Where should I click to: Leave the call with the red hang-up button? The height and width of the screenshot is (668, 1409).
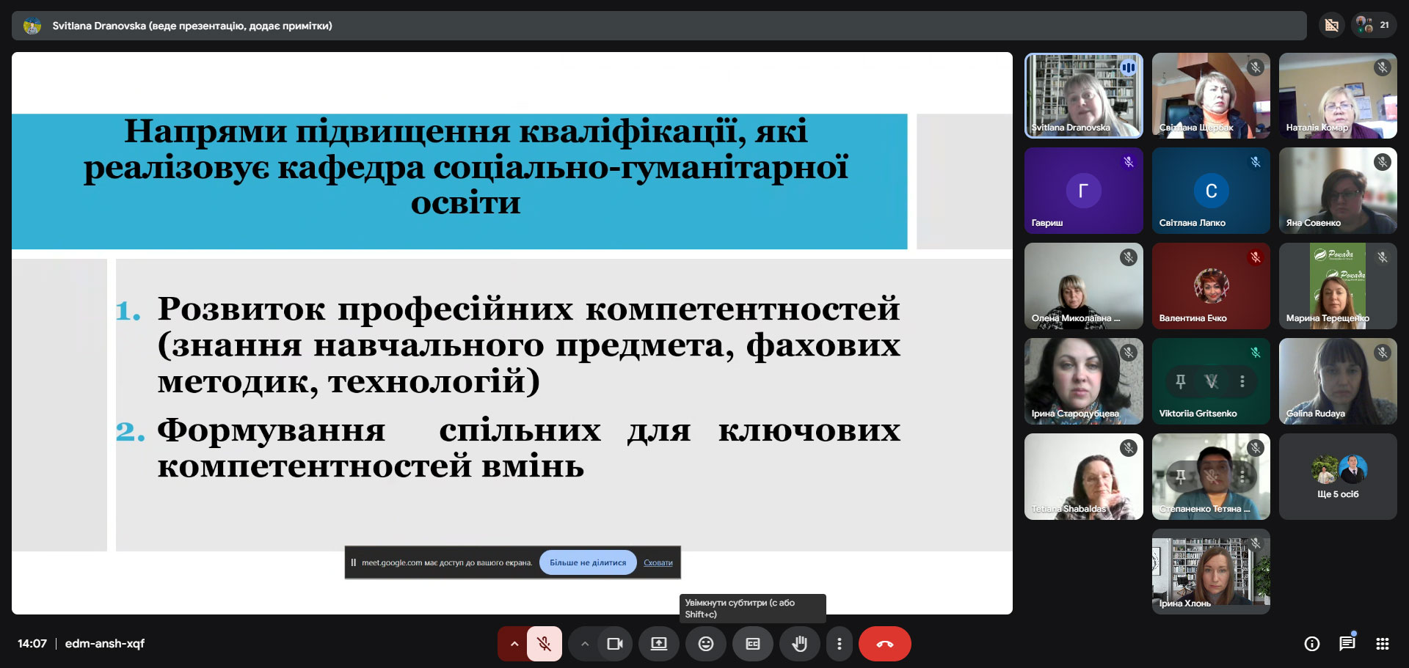[884, 644]
